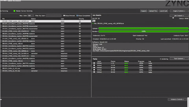Click the Created 7/24/2012 timestamp text
Viewport: 189px width, 107px height.
pos(104,39)
